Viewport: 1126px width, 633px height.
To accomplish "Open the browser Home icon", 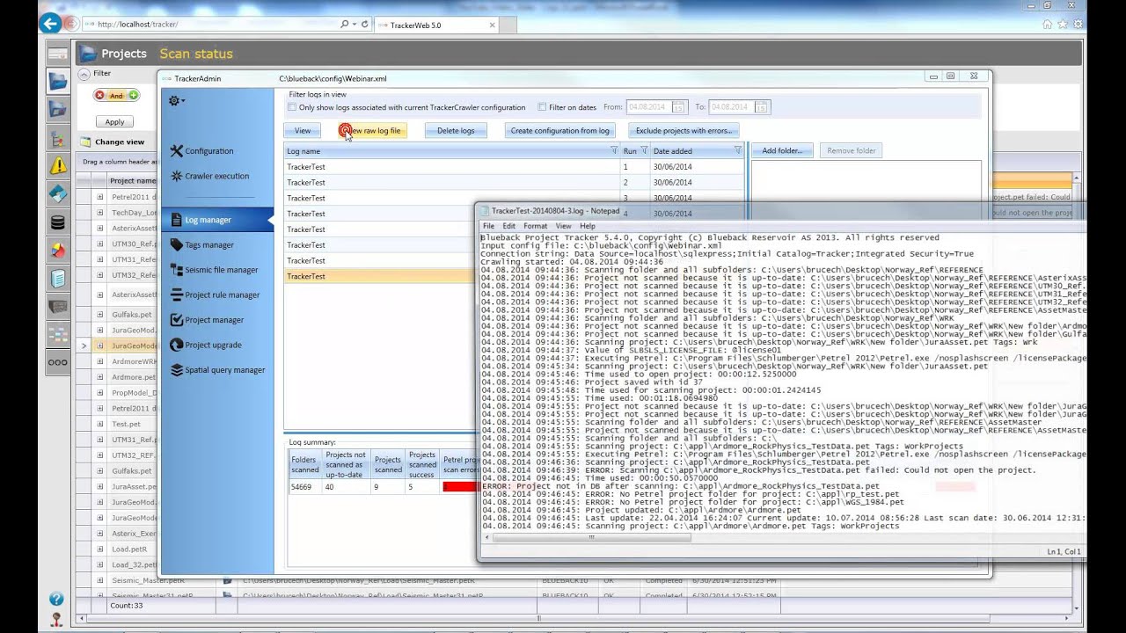I will click(x=1047, y=25).
